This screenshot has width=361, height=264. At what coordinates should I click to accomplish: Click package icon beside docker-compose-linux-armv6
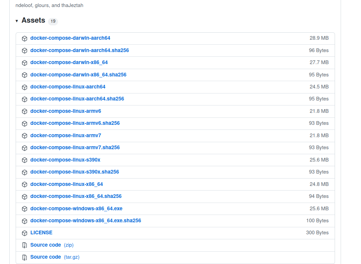click(x=25, y=111)
